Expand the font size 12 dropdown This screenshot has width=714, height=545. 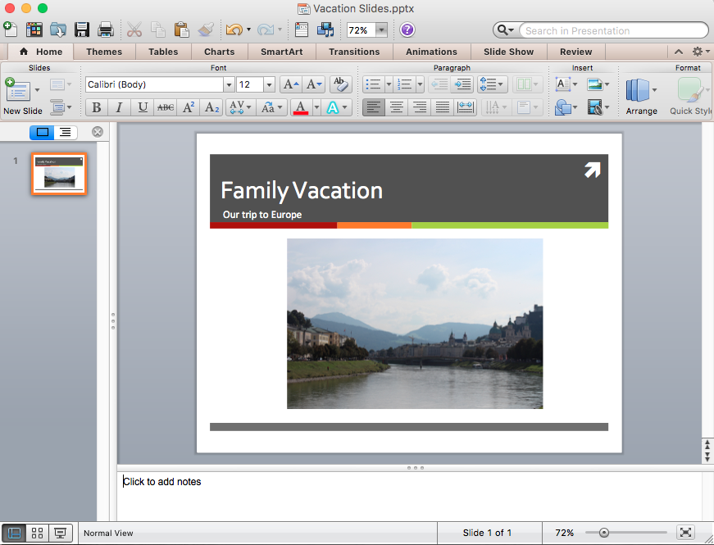(269, 84)
